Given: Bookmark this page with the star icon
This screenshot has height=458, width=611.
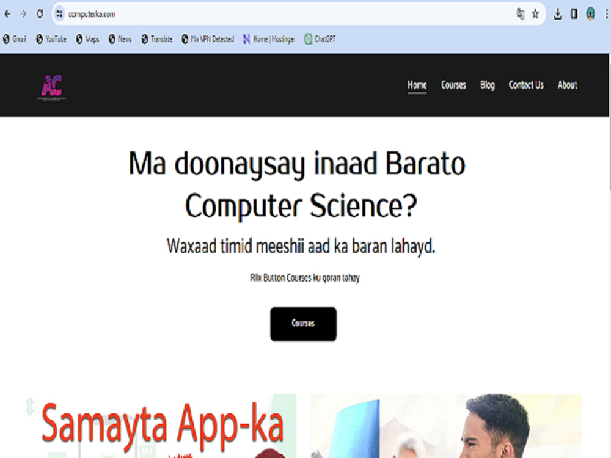Looking at the screenshot, I should point(535,14).
